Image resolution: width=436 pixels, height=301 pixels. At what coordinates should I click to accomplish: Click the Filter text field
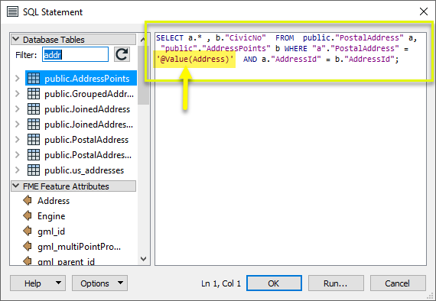76,54
